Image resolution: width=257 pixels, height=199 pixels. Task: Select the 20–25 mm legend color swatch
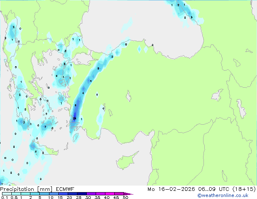tap(72, 194)
